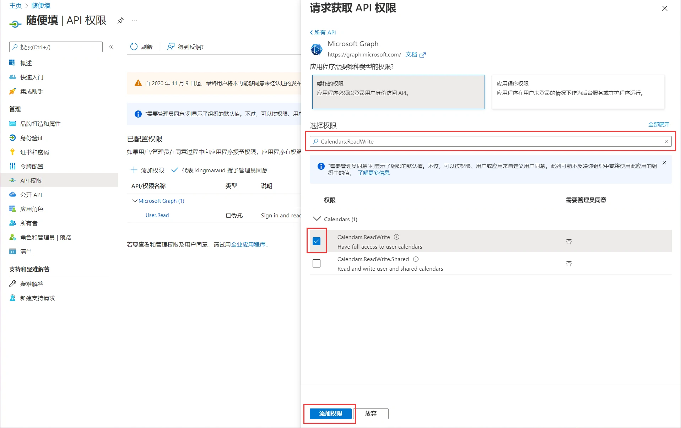Clear the permission search box with X

pos(666,142)
